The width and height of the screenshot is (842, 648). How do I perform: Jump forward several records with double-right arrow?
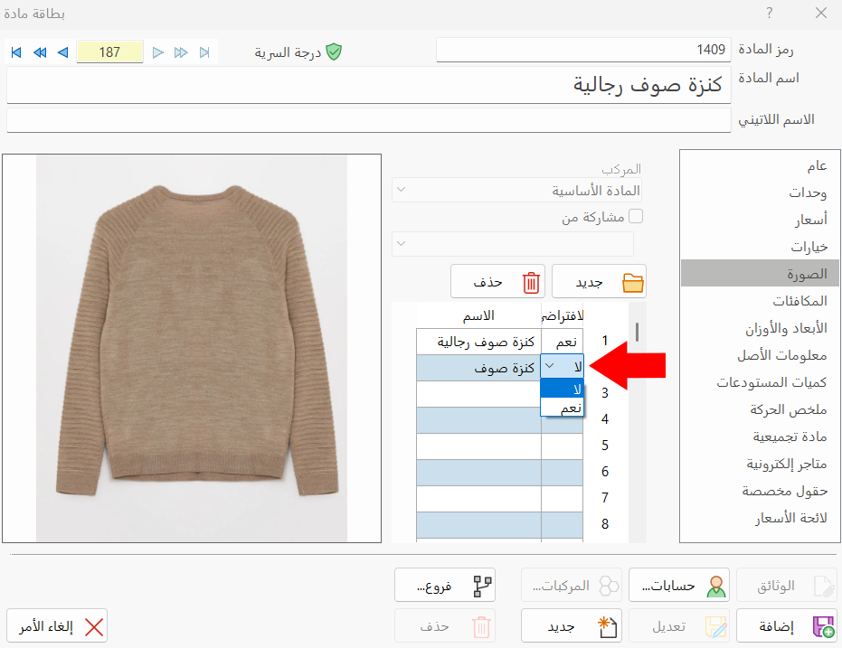coord(181,52)
